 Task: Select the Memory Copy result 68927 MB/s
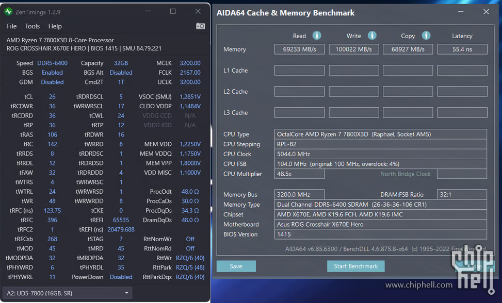408,49
